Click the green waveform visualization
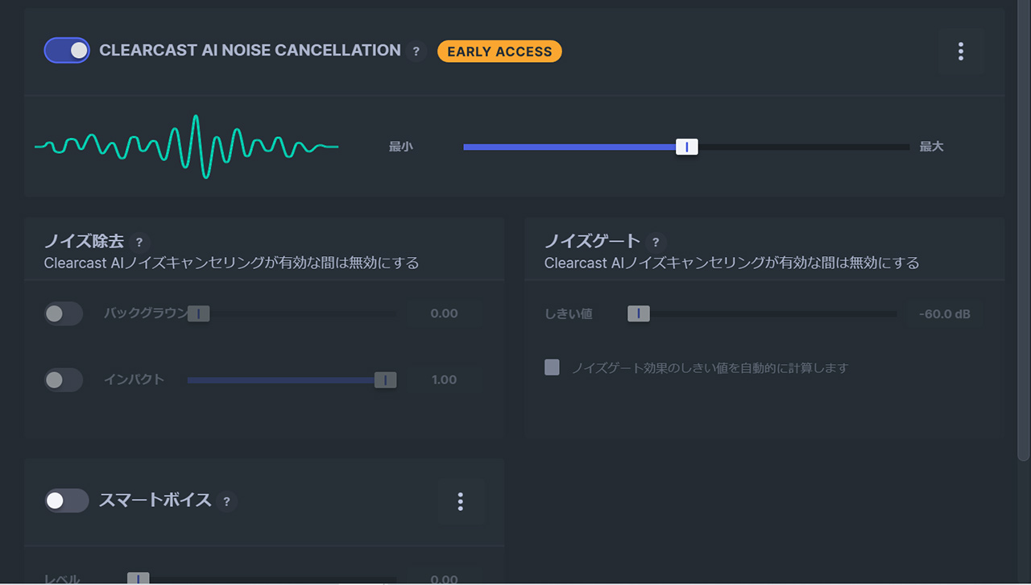The height and width of the screenshot is (585, 1031). [186, 147]
